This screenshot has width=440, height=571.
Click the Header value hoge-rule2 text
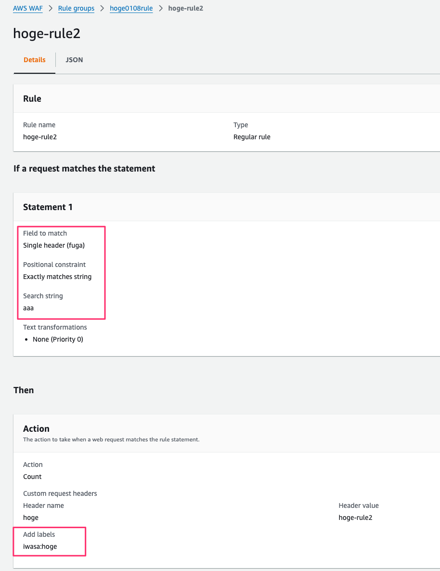[355, 518]
